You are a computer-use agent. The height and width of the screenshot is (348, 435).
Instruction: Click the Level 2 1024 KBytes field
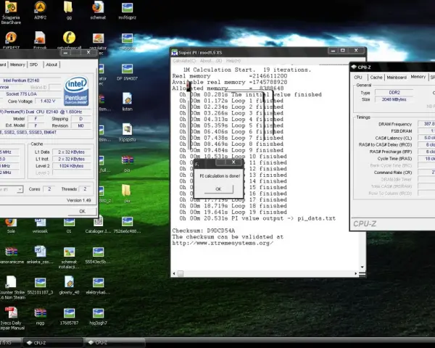(x=71, y=166)
